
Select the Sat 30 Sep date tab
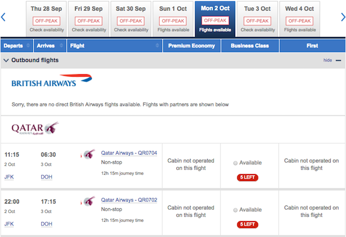131,19
